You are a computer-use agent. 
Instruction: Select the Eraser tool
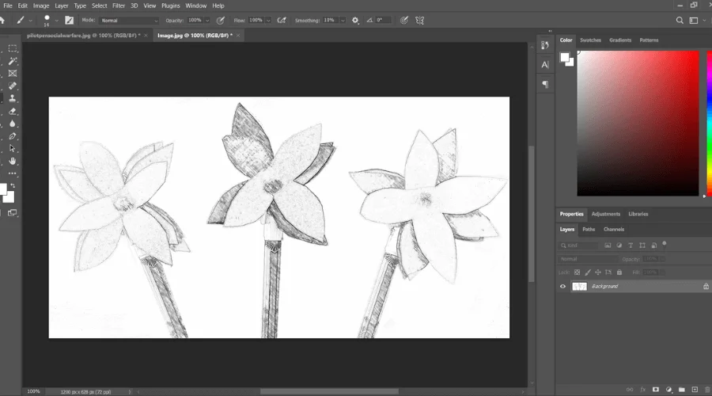[13, 111]
